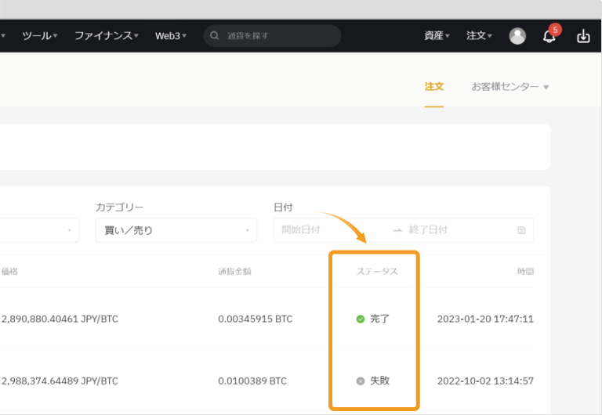Open the 資産 dropdown menu
Viewport: 602px width, 415px height.
click(437, 36)
